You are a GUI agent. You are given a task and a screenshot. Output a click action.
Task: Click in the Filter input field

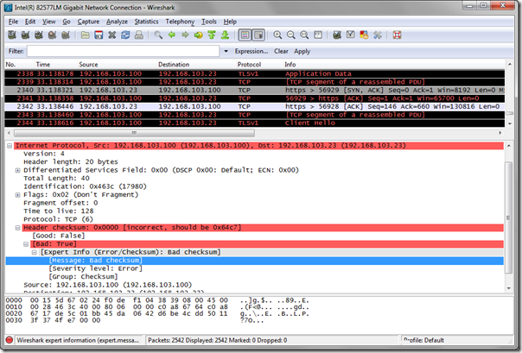coord(124,51)
